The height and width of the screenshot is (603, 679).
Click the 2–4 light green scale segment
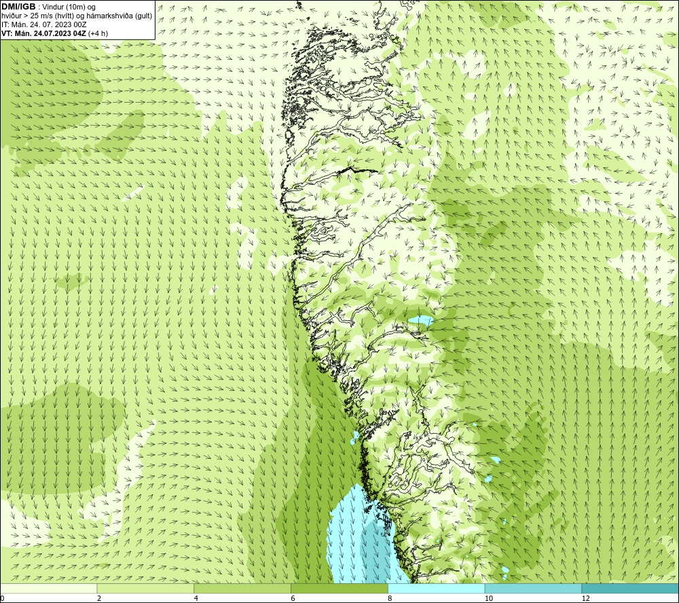coord(145,588)
